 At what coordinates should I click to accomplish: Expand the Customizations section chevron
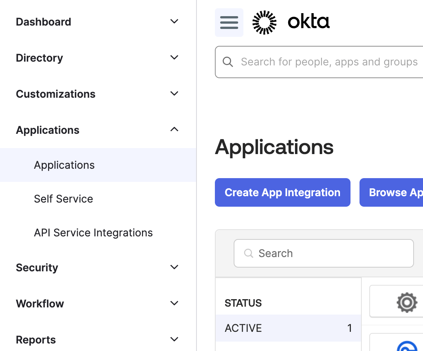(174, 94)
